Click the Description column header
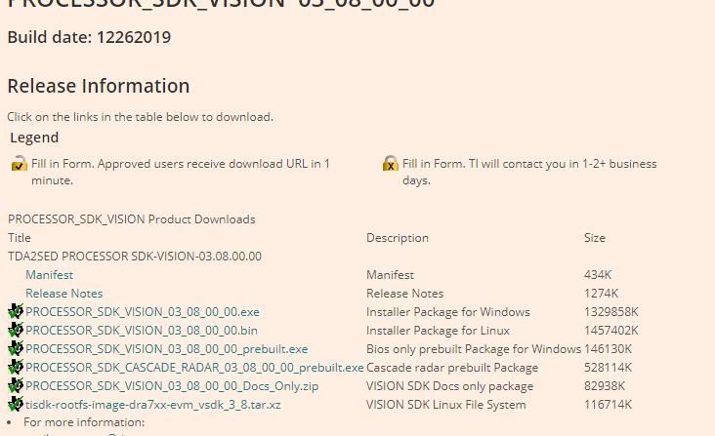715x436 pixels. click(398, 238)
